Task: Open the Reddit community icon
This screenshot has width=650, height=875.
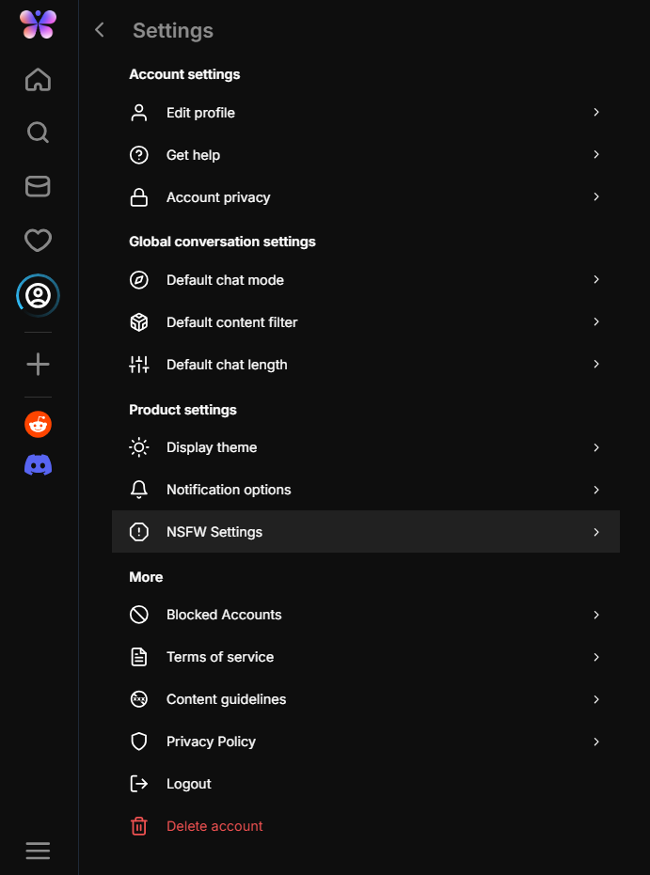Action: click(38, 425)
